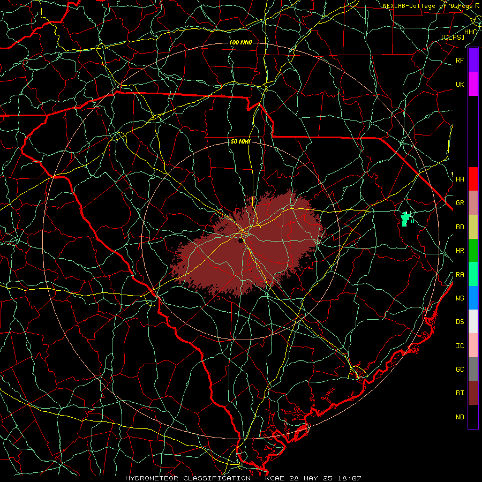This screenshot has width=482, height=482.
Task: Select the dusty pink GR legend swatch
Action: click(473, 203)
